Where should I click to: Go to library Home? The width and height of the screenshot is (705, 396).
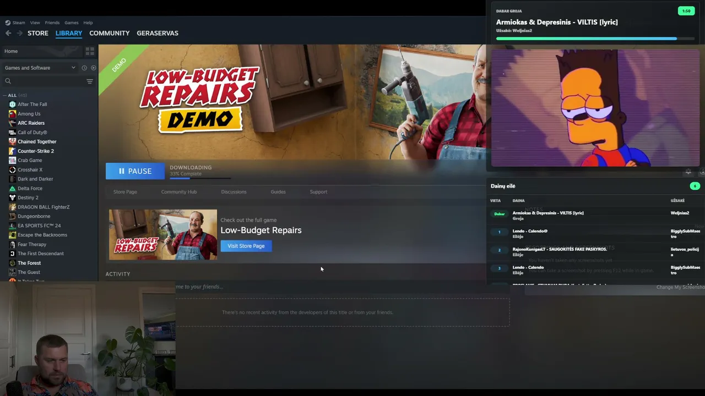tap(11, 51)
